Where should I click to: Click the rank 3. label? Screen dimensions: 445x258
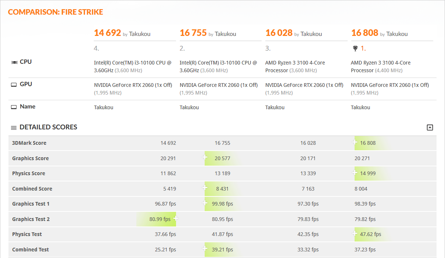[x=268, y=48]
